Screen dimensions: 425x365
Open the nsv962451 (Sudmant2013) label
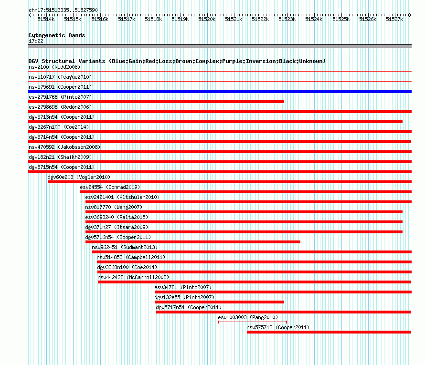[x=125, y=247]
